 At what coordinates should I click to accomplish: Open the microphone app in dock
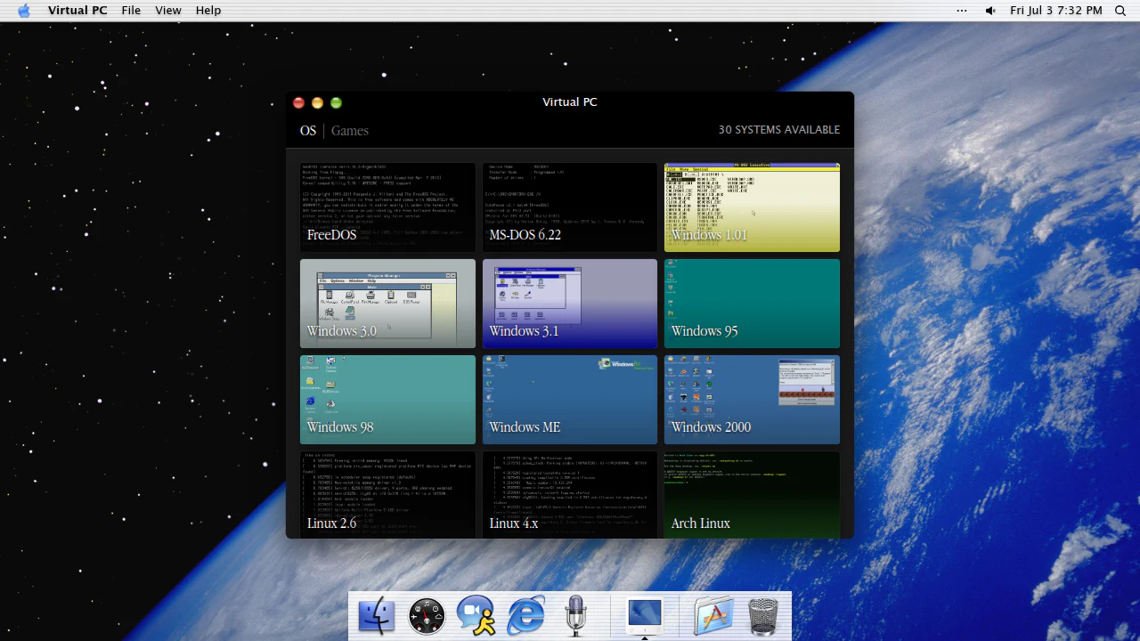[x=575, y=616]
